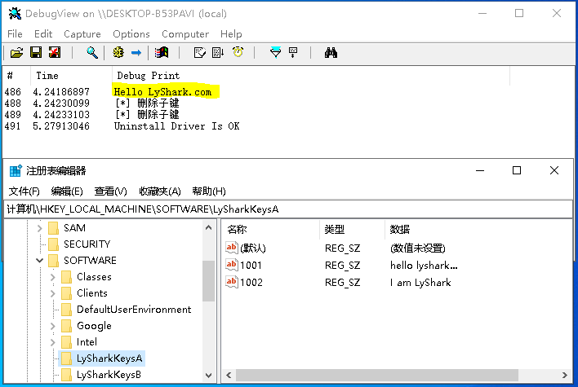Click the Save floppy disk icon in DebugView
578x387 pixels.
coord(36,53)
